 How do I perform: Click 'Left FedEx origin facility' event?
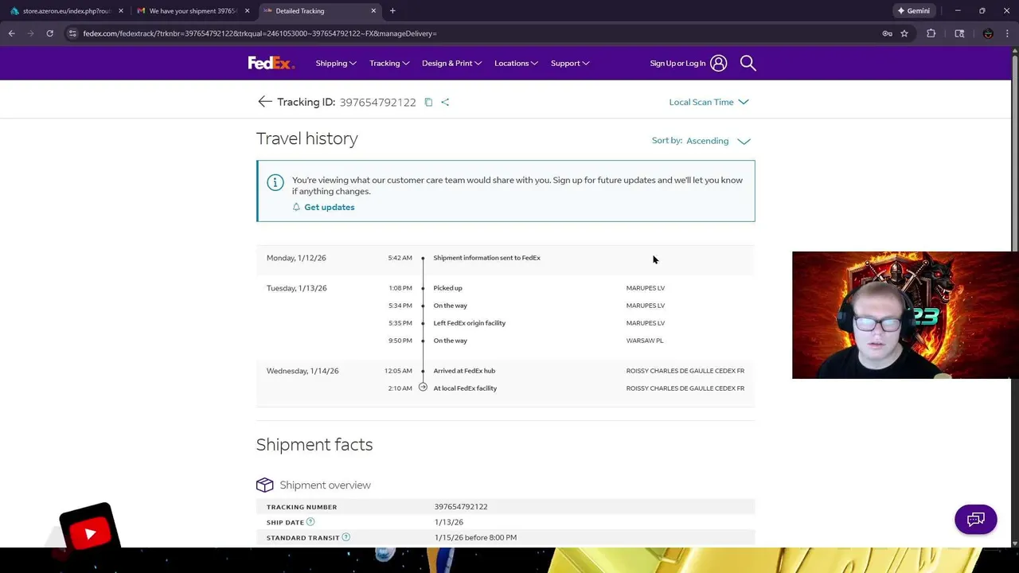pos(469,323)
